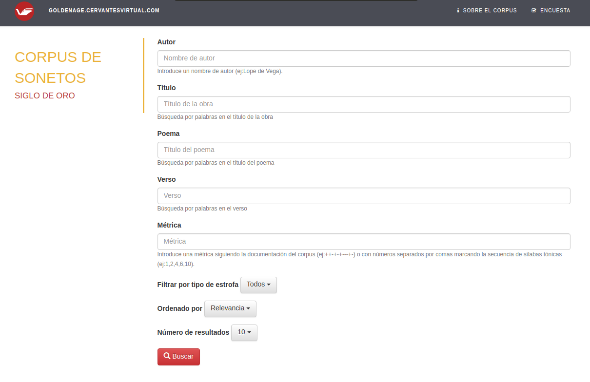Click the hint about searching the poem title
590x382 pixels.
216,163
